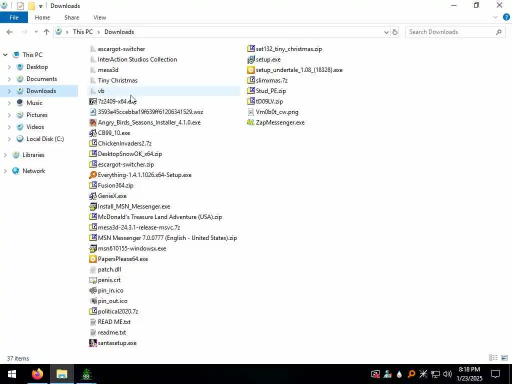Screen dimensions: 512x384
Task: Select pin_out.ico file icon
Action: [92, 301]
